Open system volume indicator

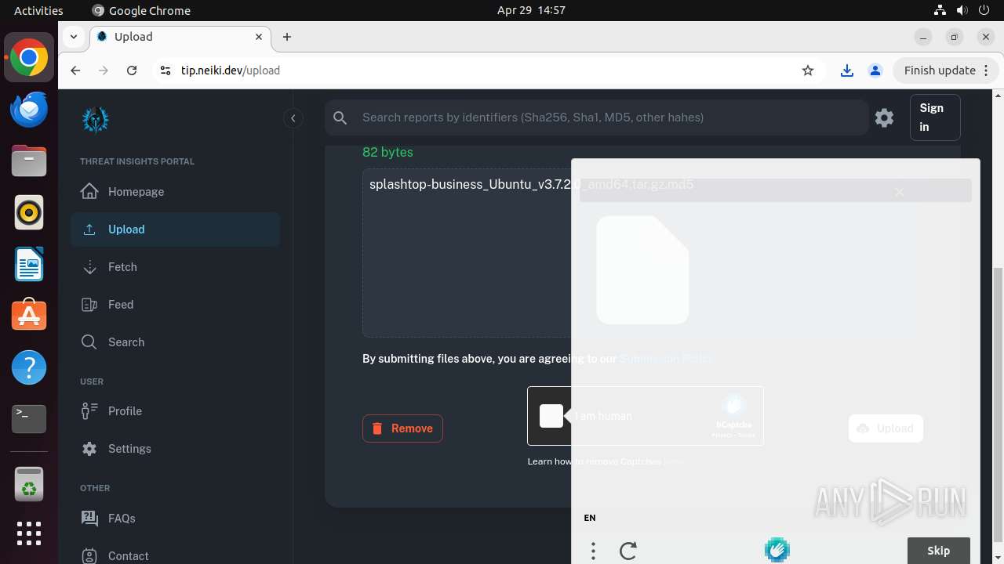tap(962, 10)
